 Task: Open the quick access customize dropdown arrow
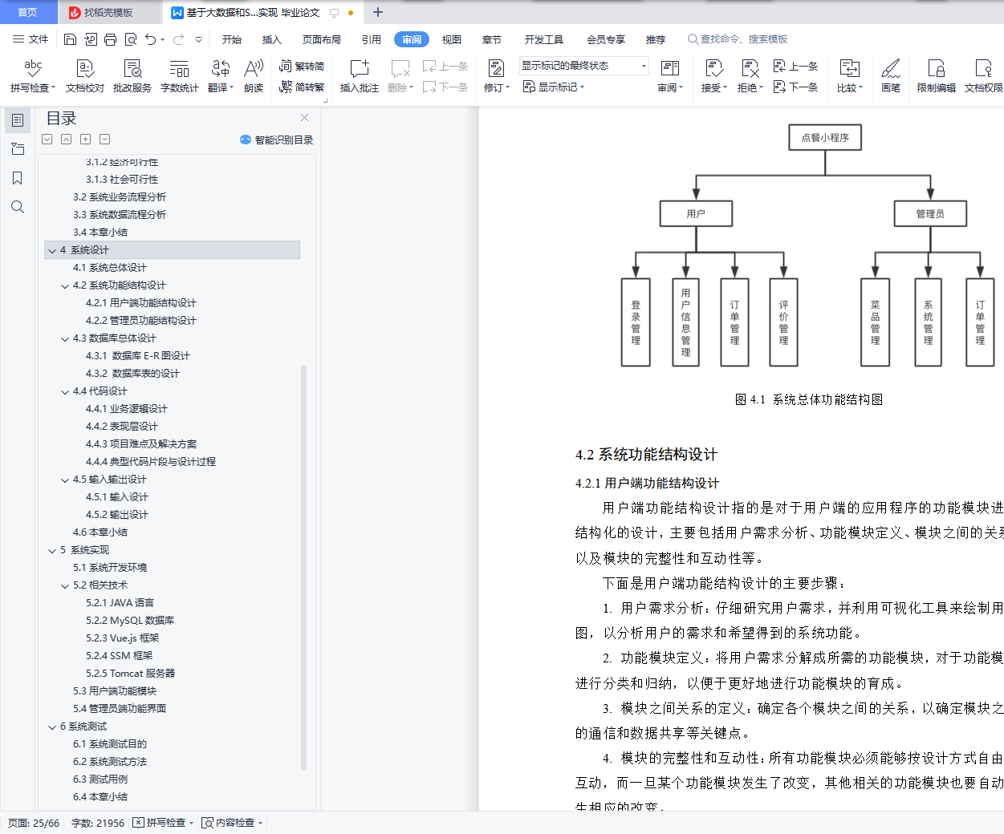pyautogui.click(x=198, y=39)
